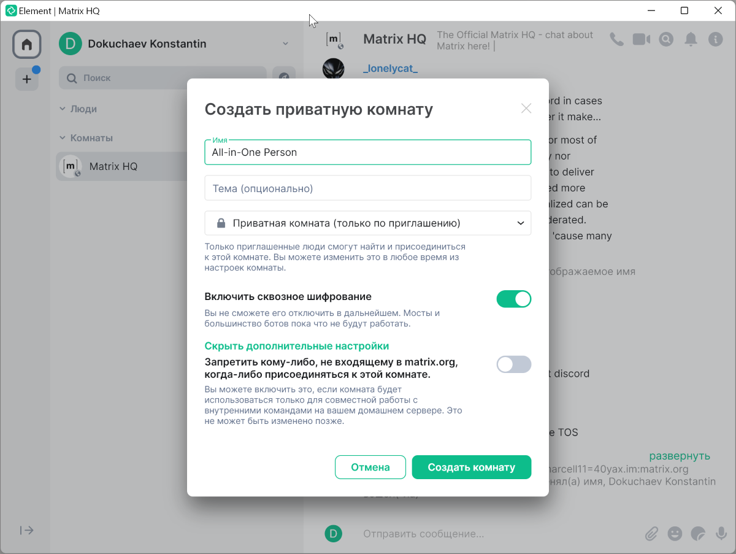Click the Включить сквозное шифрование label
Image resolution: width=736 pixels, height=554 pixels.
288,297
